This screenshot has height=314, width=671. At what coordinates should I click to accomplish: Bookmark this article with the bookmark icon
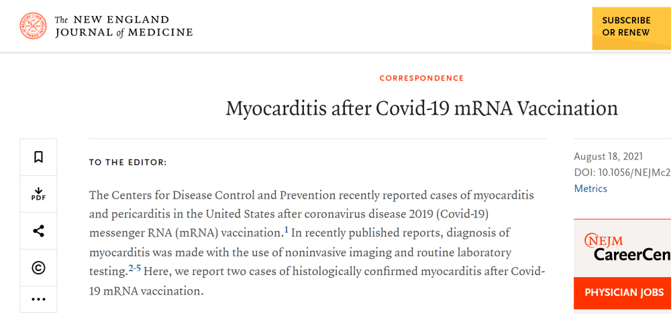tap(38, 157)
